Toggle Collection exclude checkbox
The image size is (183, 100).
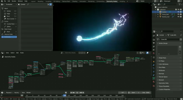pos(176,10)
